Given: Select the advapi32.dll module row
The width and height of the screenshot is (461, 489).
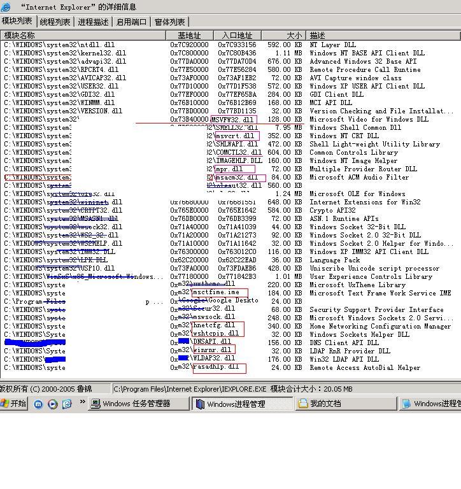Looking at the screenshot, I should pyautogui.click(x=230, y=61).
